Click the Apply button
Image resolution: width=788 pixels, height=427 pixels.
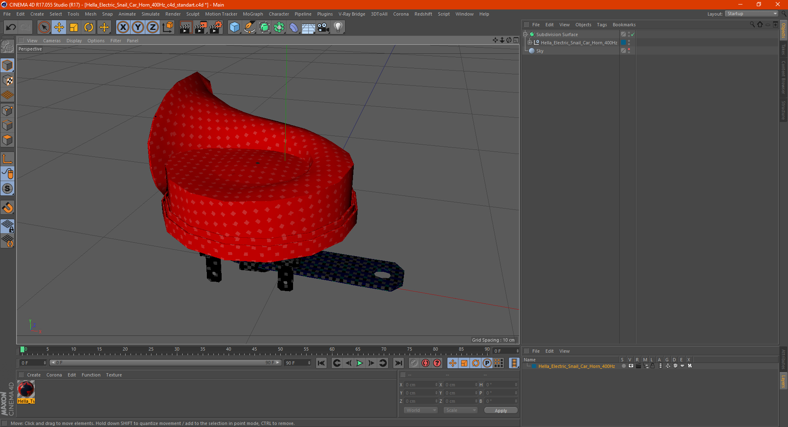[x=501, y=410]
